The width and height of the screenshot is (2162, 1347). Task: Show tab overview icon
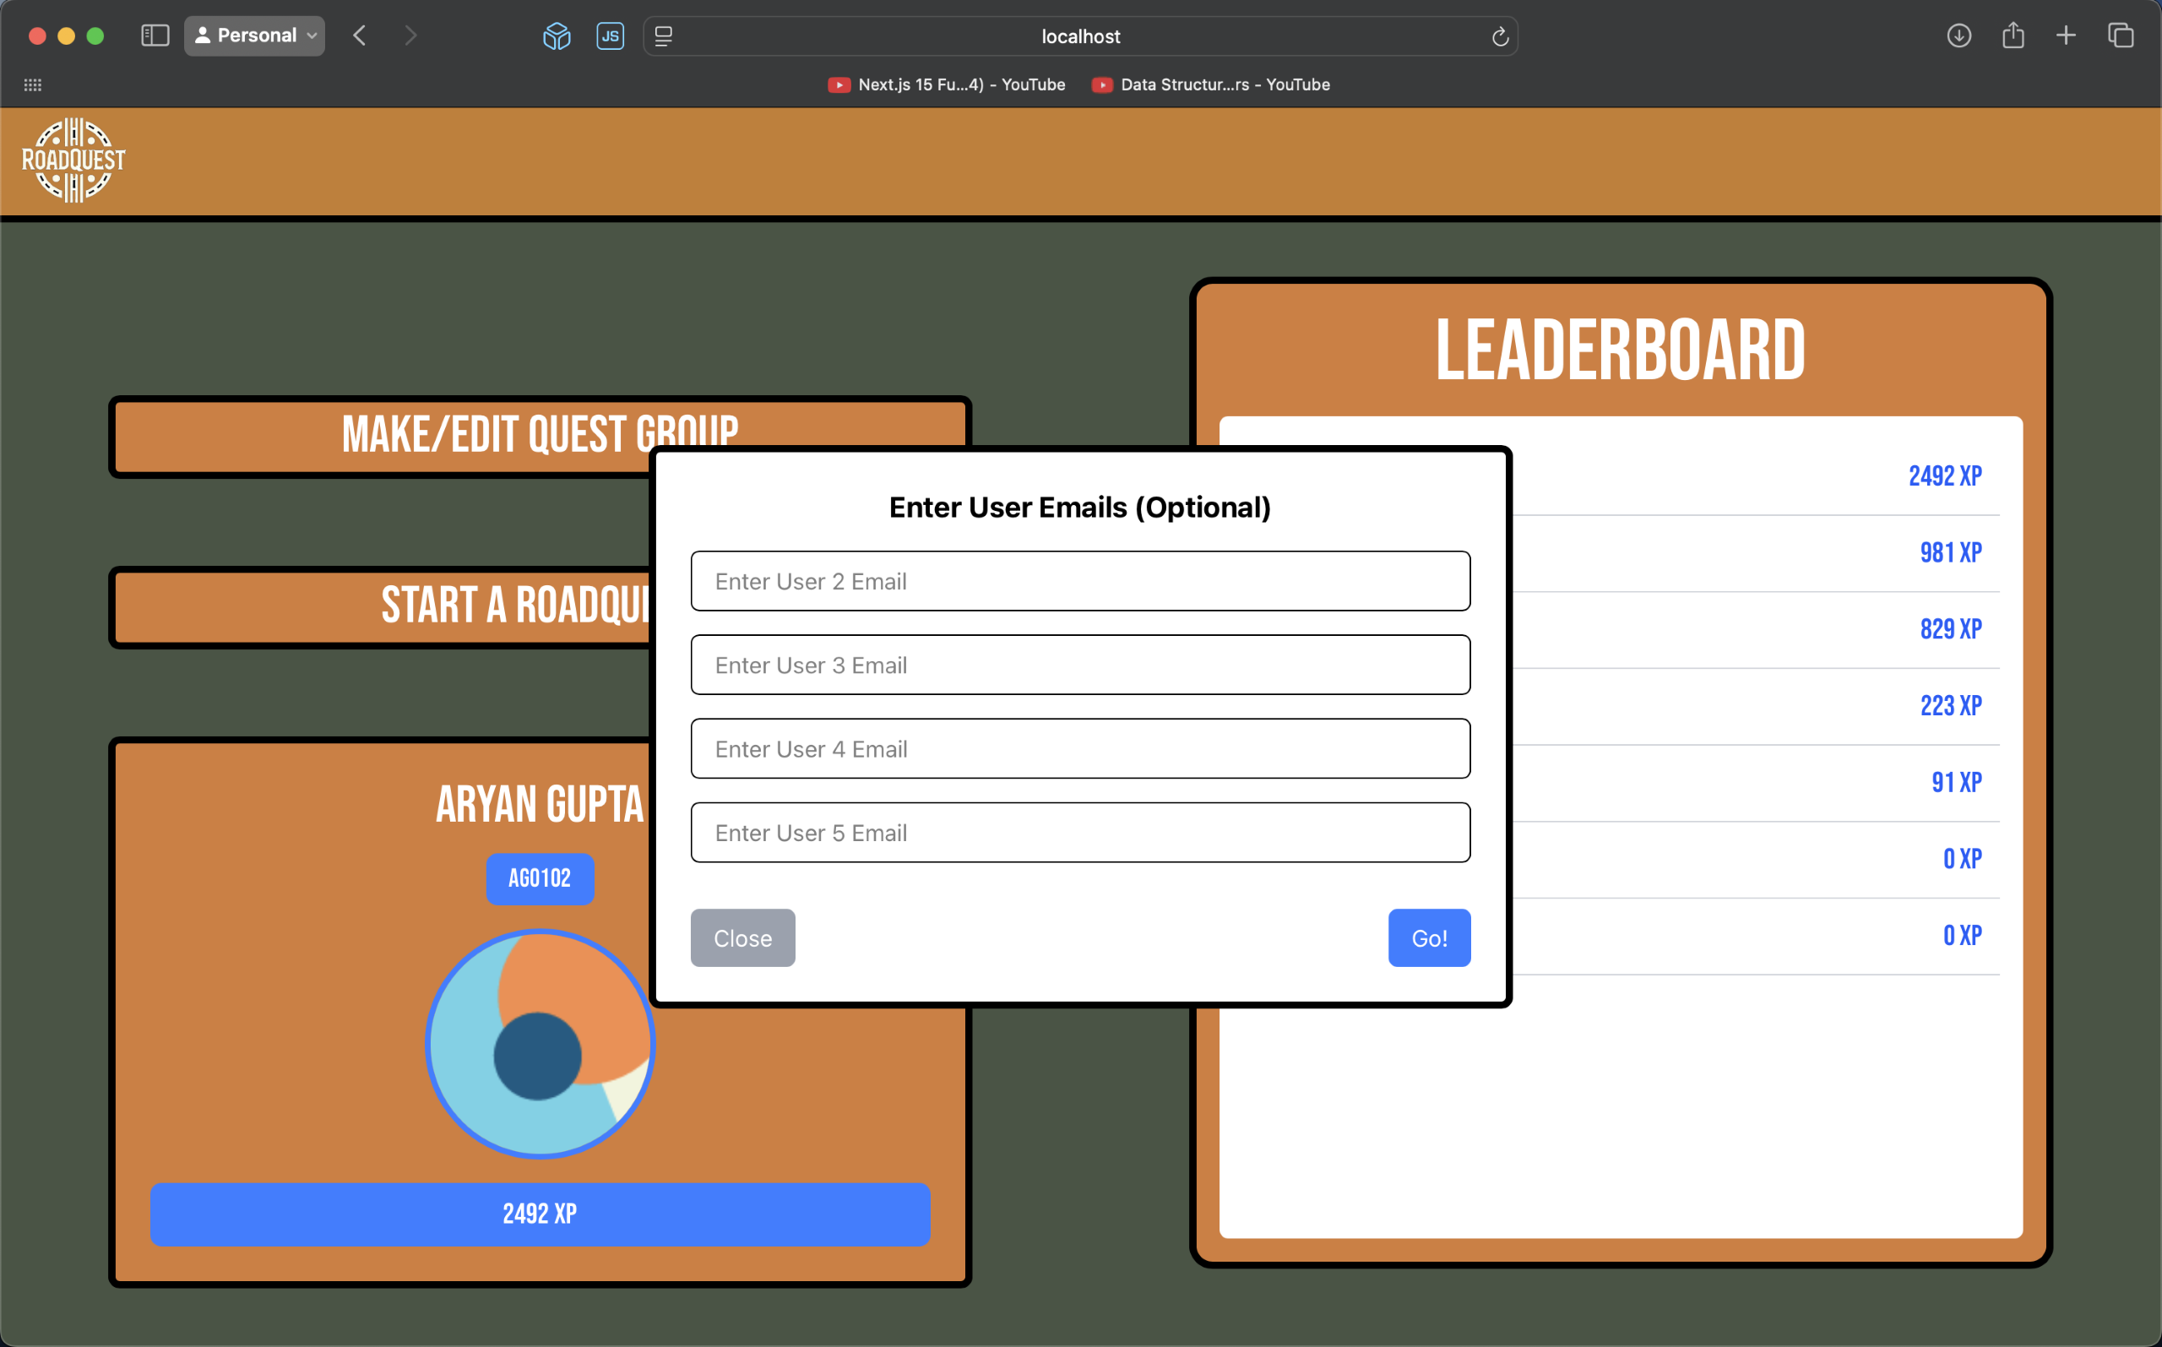coord(2120,35)
